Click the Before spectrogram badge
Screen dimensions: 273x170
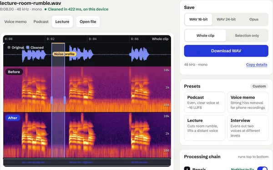click(14, 72)
